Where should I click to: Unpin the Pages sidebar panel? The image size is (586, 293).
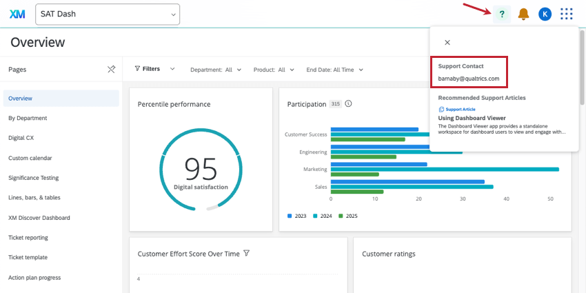pos(112,69)
